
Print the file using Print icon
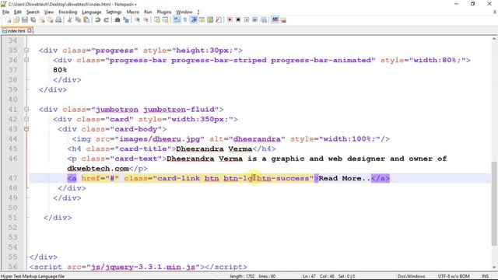click(x=59, y=20)
